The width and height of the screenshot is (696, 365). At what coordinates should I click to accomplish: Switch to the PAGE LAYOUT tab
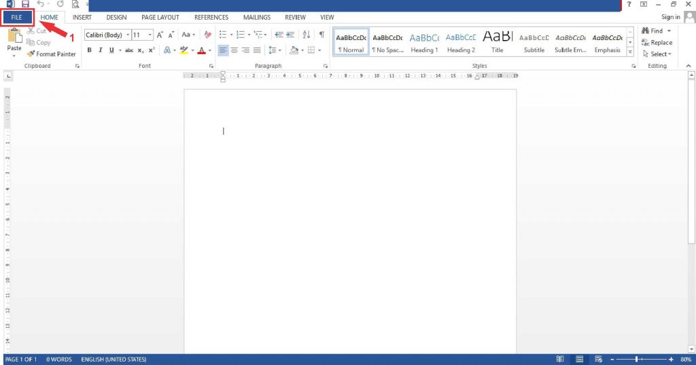pos(160,17)
